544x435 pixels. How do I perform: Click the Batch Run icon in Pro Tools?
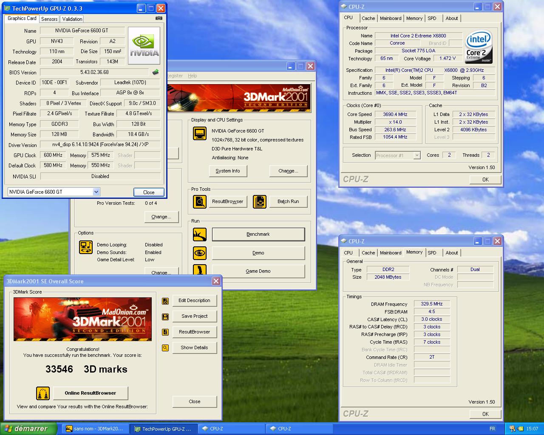point(260,202)
